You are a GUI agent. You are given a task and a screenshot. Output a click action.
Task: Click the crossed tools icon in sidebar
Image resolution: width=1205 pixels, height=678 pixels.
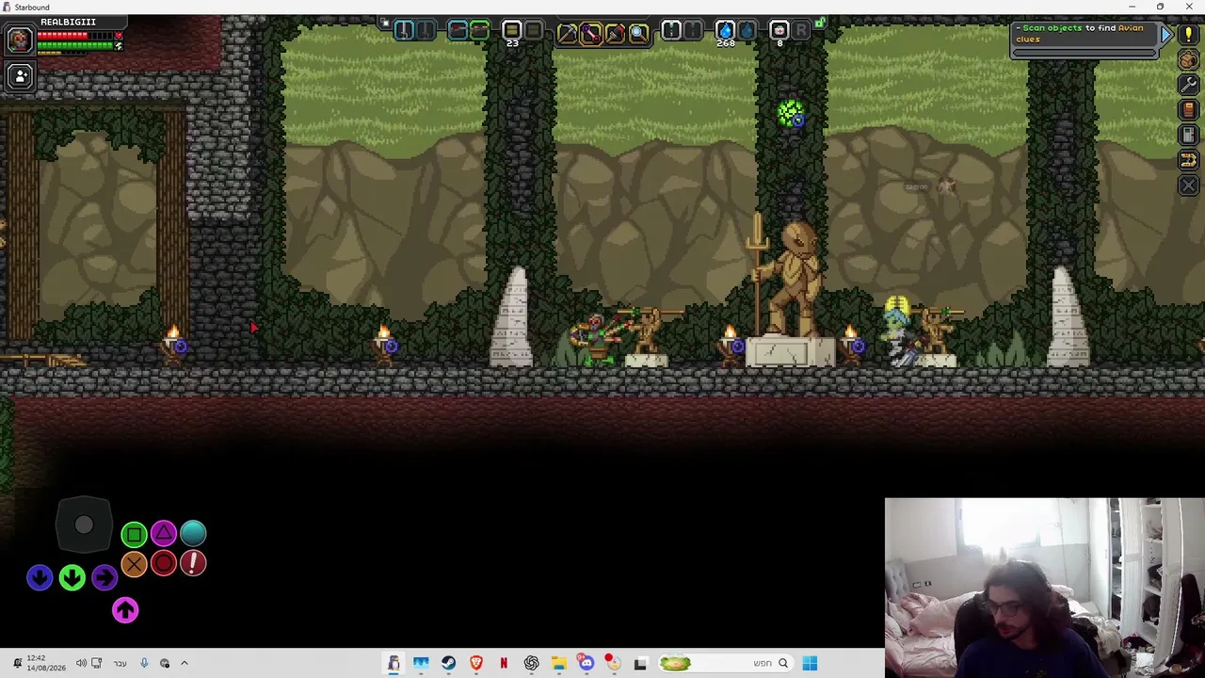[1188, 186]
